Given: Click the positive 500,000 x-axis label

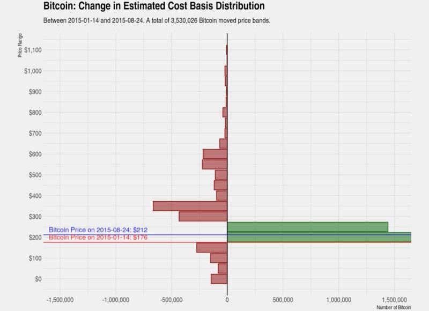Looking at the screenshot, I should pyautogui.click(x=283, y=300).
